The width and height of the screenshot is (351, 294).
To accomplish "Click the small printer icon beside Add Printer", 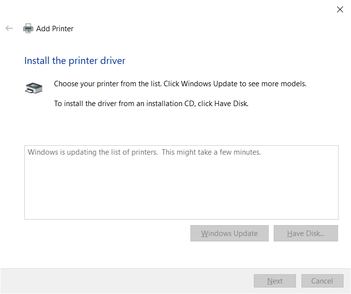I will pos(28,28).
